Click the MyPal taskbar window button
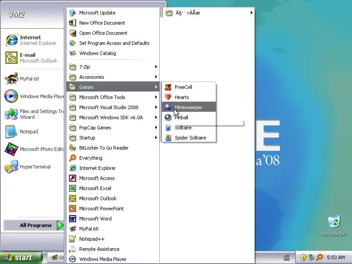Viewport: 352px width, 264px height. [56, 257]
